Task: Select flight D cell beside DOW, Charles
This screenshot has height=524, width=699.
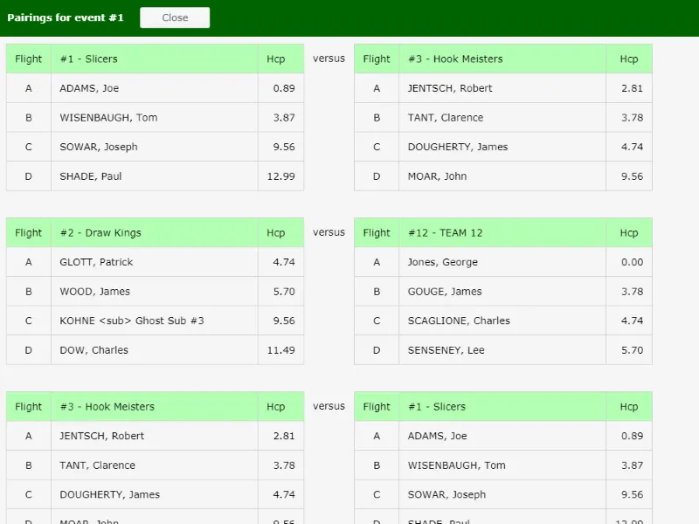Action: tap(29, 350)
